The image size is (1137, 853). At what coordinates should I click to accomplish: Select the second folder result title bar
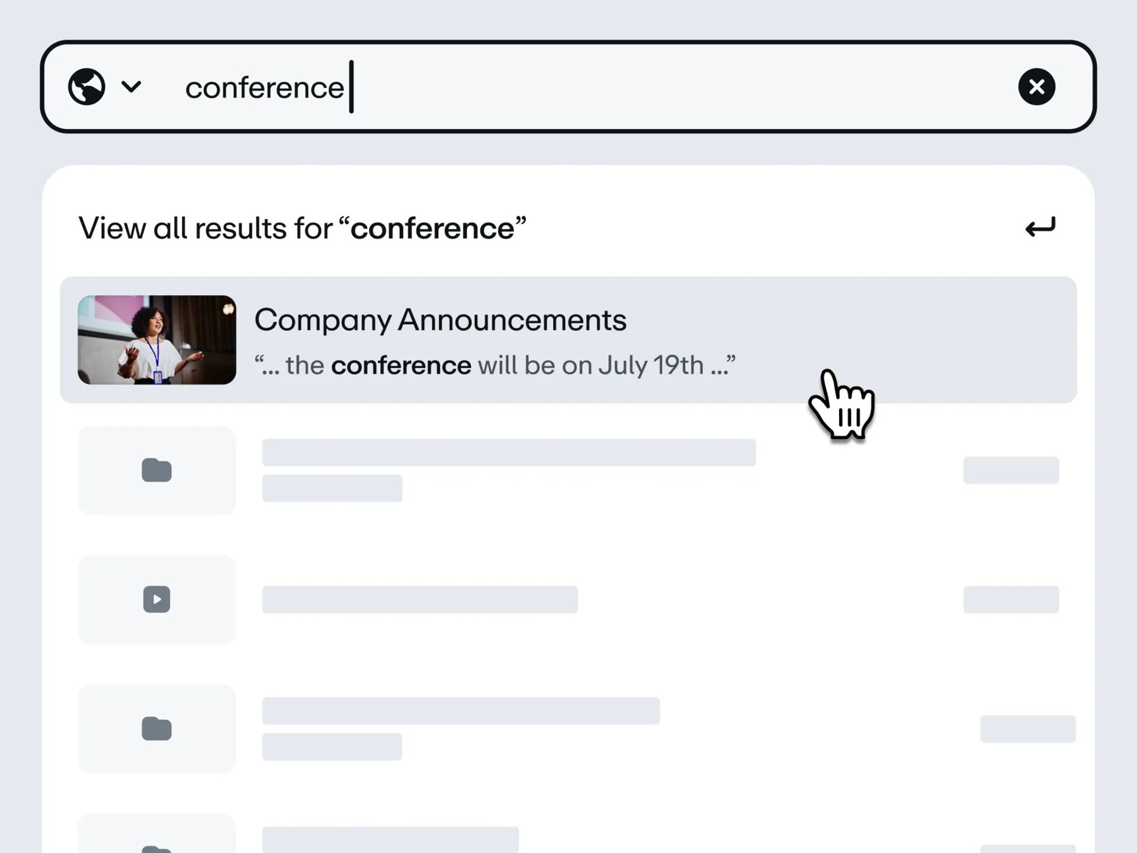[461, 711]
